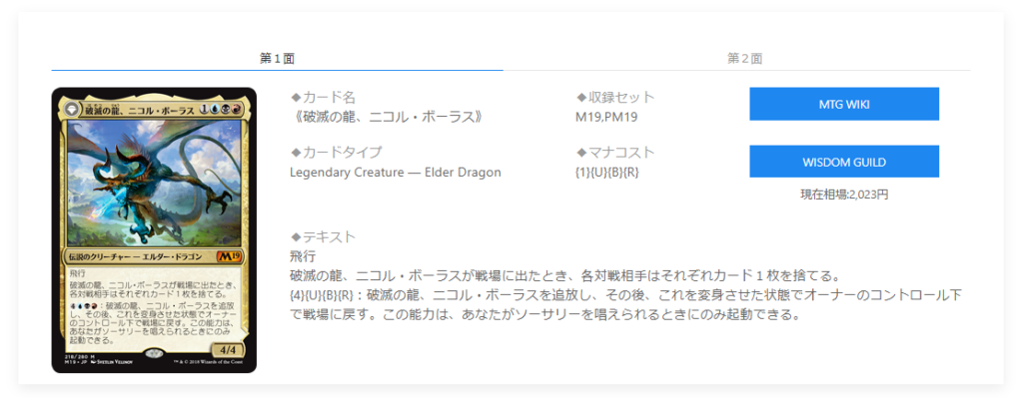
Task: Click the 4/4 power-toughness box on the card
Action: coord(229,349)
